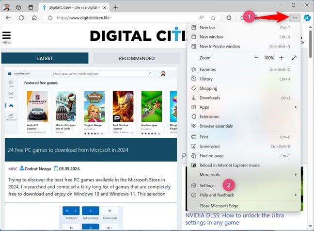Image resolution: width=314 pixels, height=231 pixels.
Task: Open the MISC category link
Action: coord(13,169)
